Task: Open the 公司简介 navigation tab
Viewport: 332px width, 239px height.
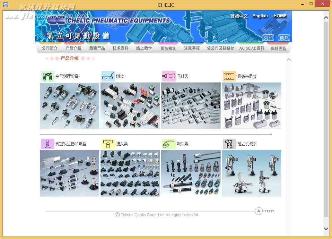Action: pos(49,48)
